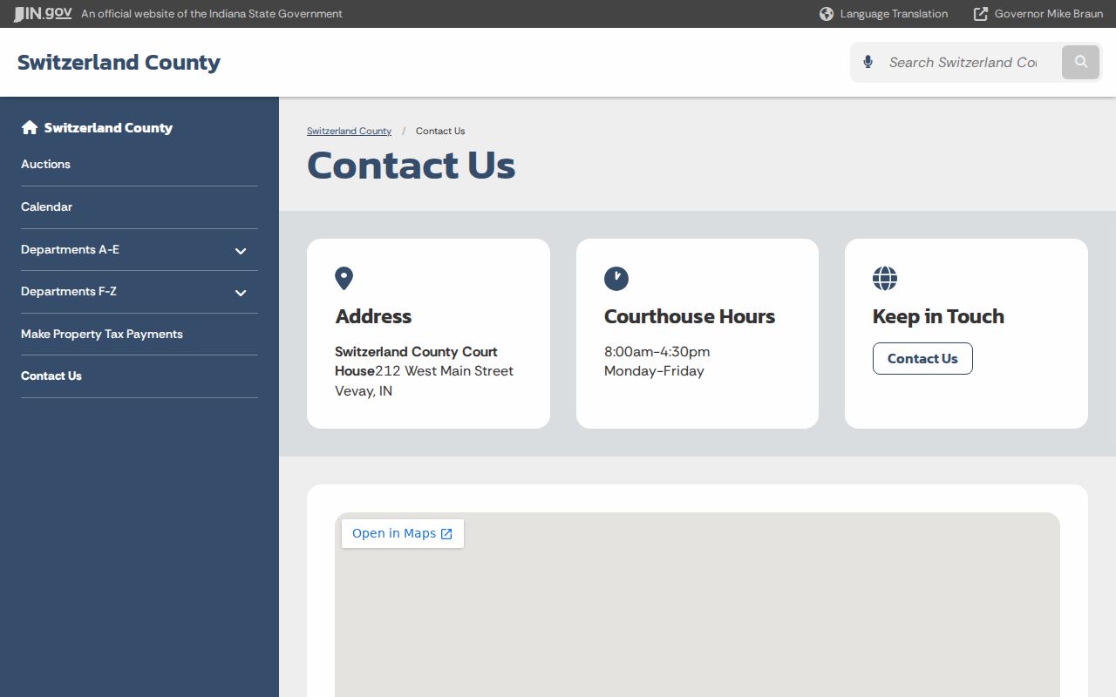Image resolution: width=1116 pixels, height=697 pixels.
Task: Click the external link icon in Open in Maps
Action: click(446, 534)
